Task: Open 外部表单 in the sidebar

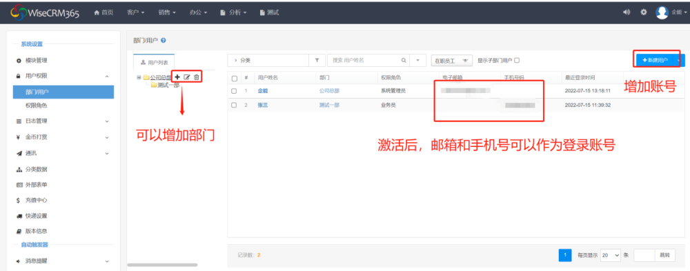Action: (36, 185)
